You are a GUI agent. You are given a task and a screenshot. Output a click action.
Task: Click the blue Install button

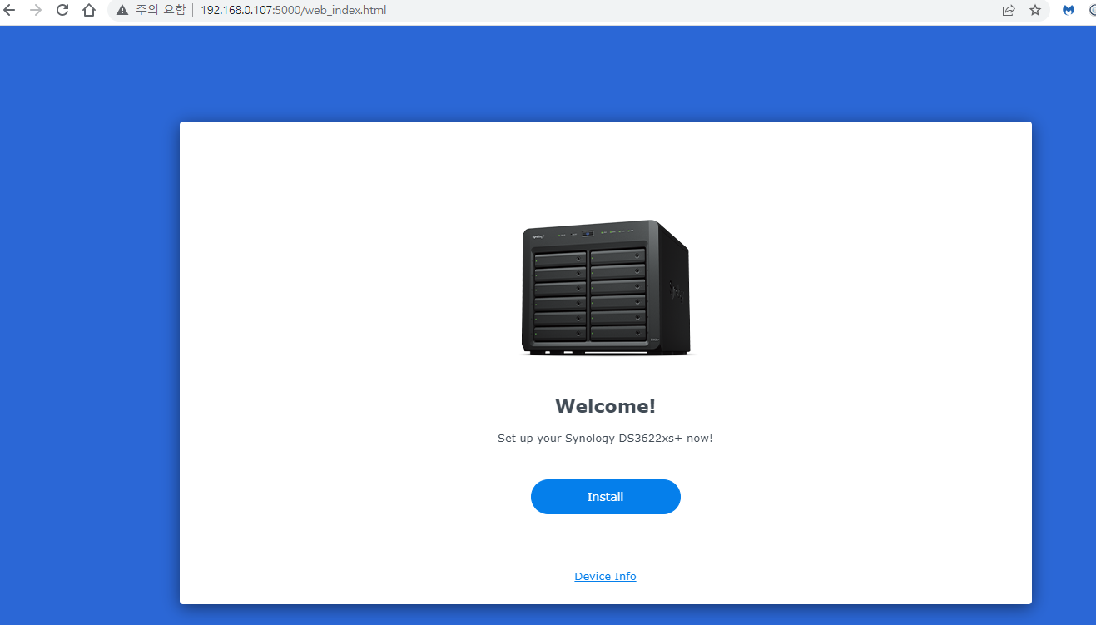pos(606,497)
